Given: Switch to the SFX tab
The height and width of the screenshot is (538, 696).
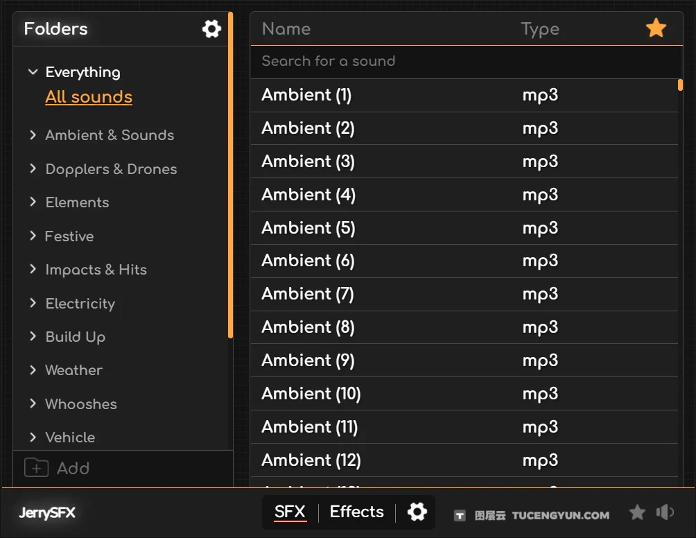Looking at the screenshot, I should pyautogui.click(x=290, y=512).
